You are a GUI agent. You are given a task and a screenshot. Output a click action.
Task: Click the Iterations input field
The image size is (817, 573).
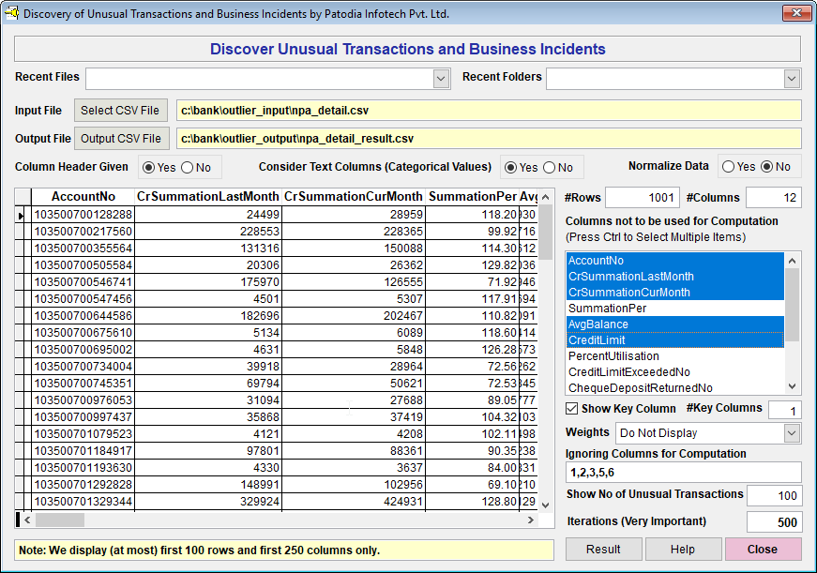point(774,522)
